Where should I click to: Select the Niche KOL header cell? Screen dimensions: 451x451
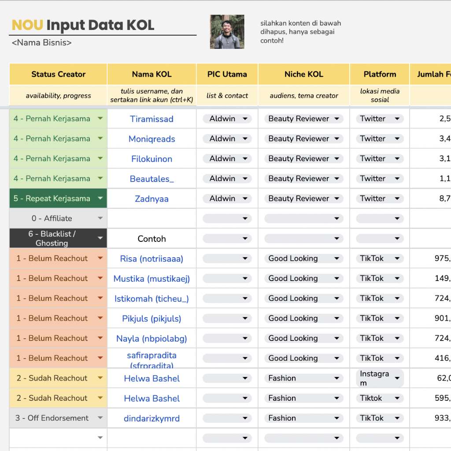[303, 74]
